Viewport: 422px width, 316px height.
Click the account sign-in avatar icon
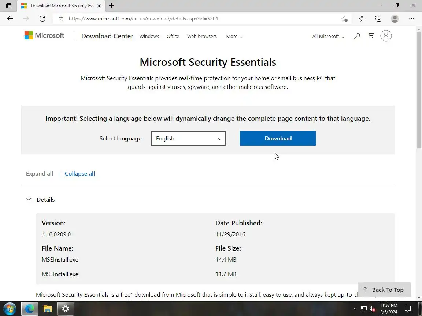tap(386, 36)
